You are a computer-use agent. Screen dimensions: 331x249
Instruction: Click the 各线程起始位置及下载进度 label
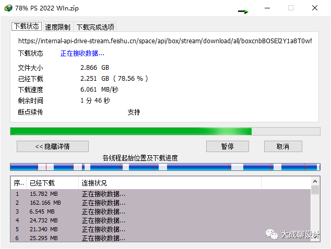pos(140,158)
